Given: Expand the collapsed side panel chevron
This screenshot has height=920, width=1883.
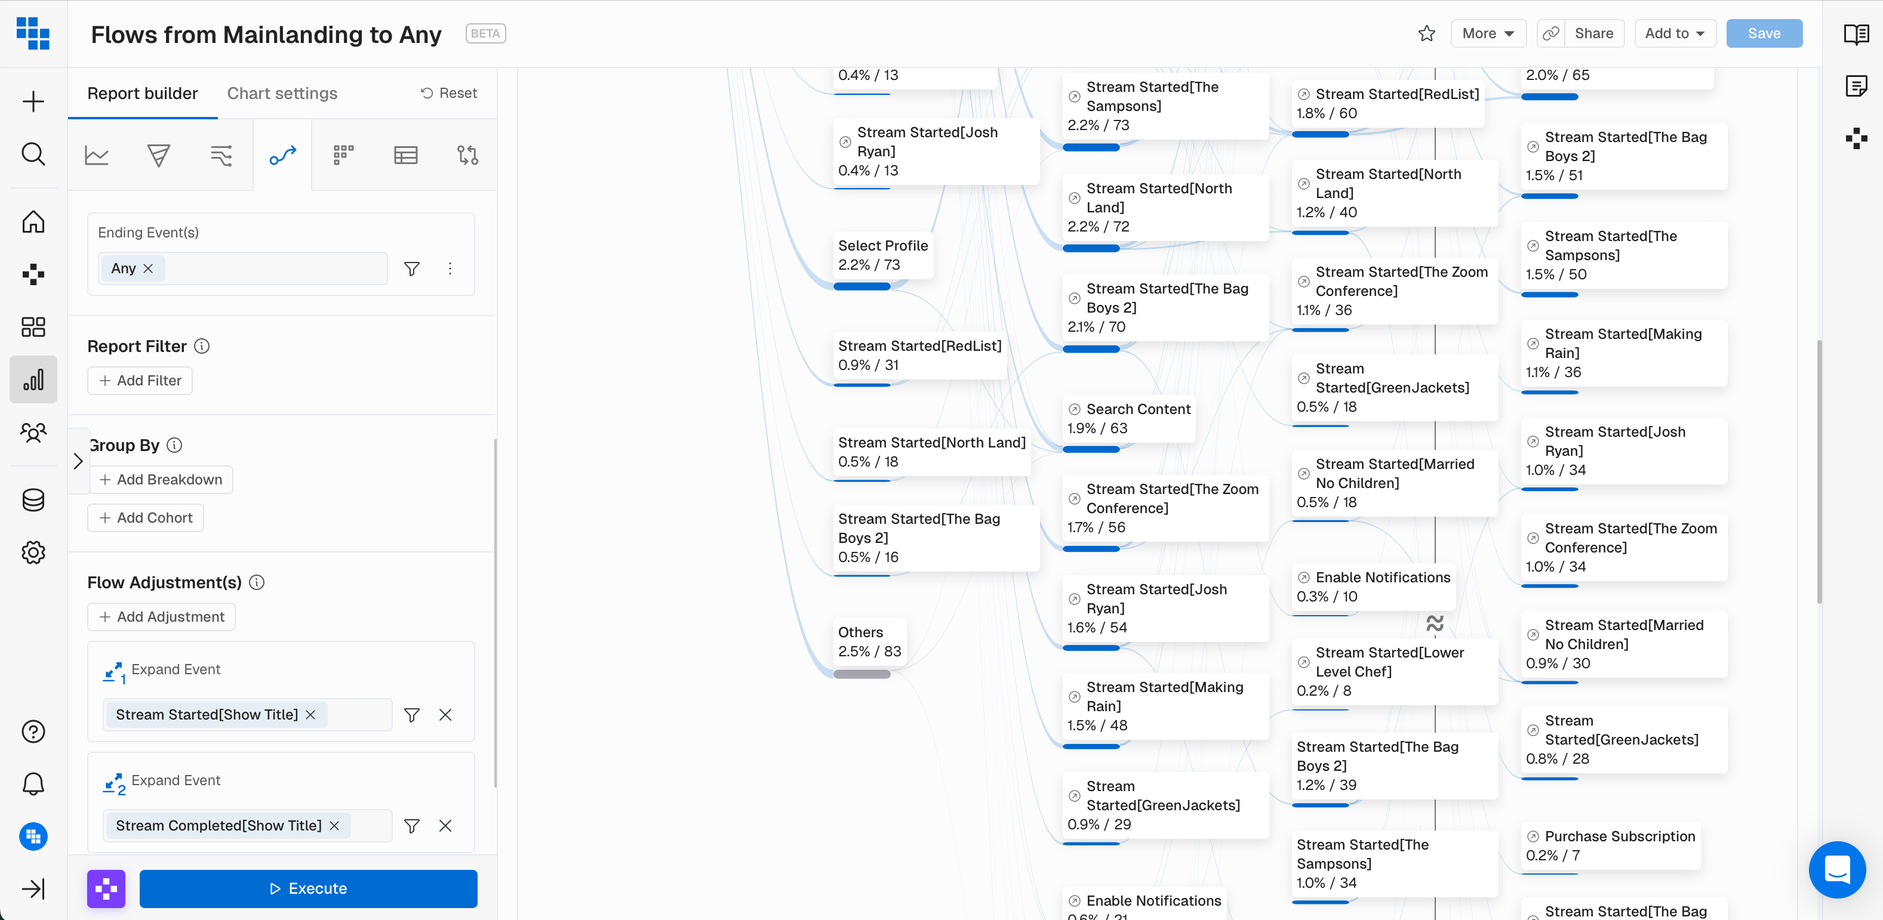Looking at the screenshot, I should (x=78, y=461).
